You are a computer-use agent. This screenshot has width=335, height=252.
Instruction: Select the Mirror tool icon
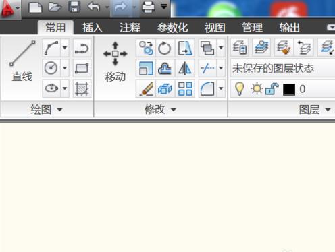[185, 68]
